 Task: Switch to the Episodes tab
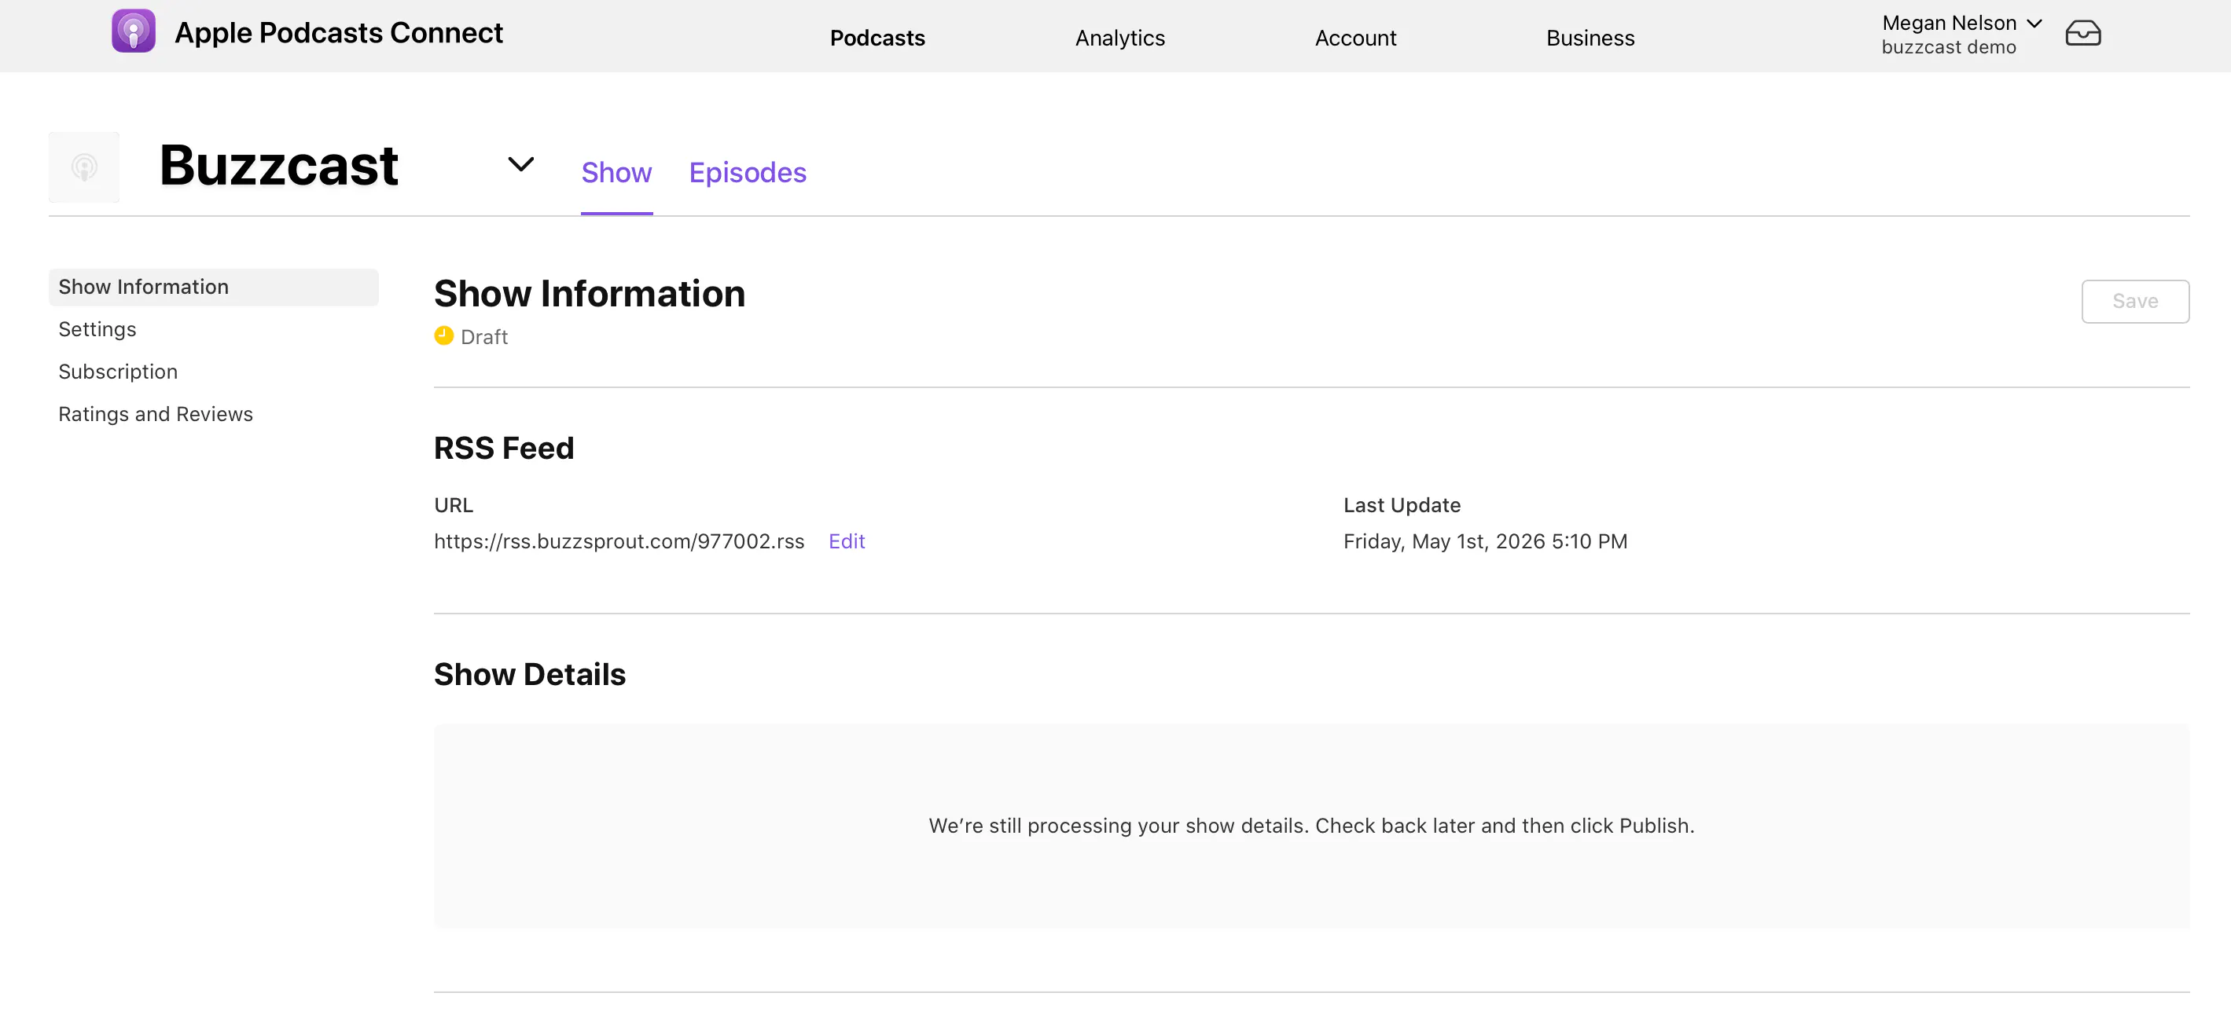click(748, 172)
